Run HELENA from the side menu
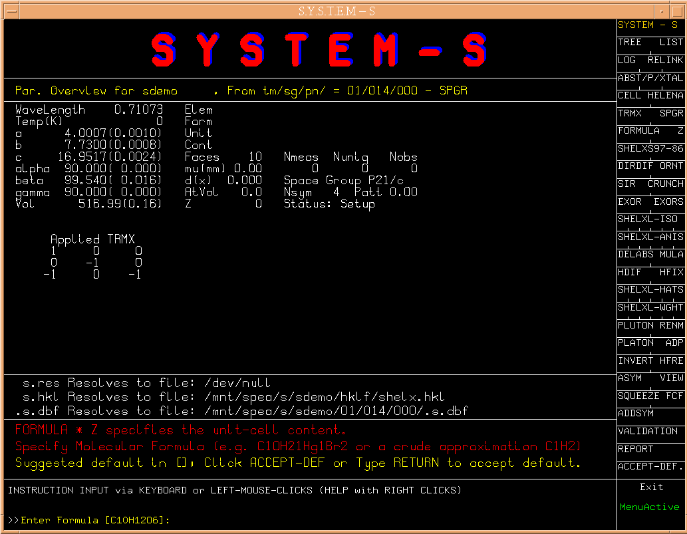The width and height of the screenshot is (687, 534). point(665,96)
